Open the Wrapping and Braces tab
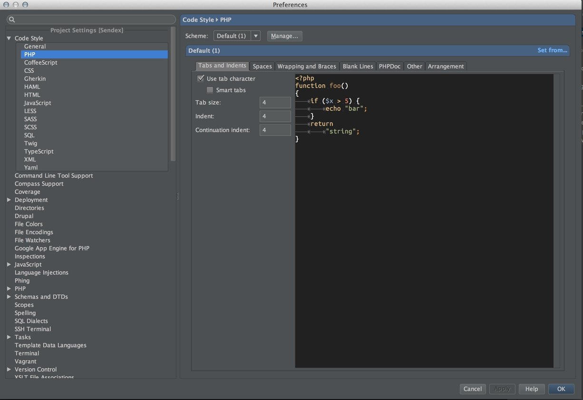Screen dimensions: 583x400 (307, 67)
